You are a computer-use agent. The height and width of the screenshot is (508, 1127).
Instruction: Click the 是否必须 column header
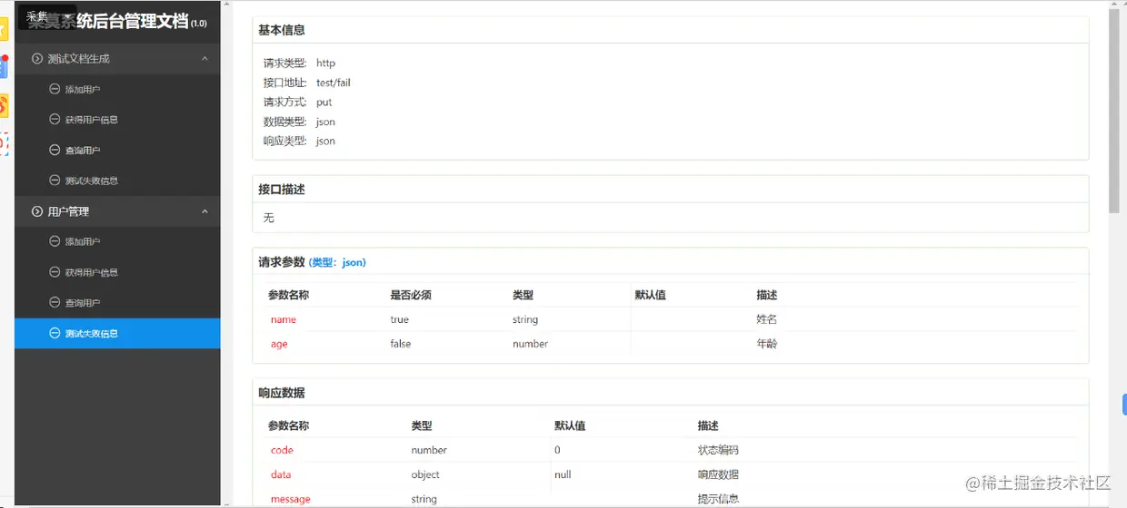tap(411, 295)
